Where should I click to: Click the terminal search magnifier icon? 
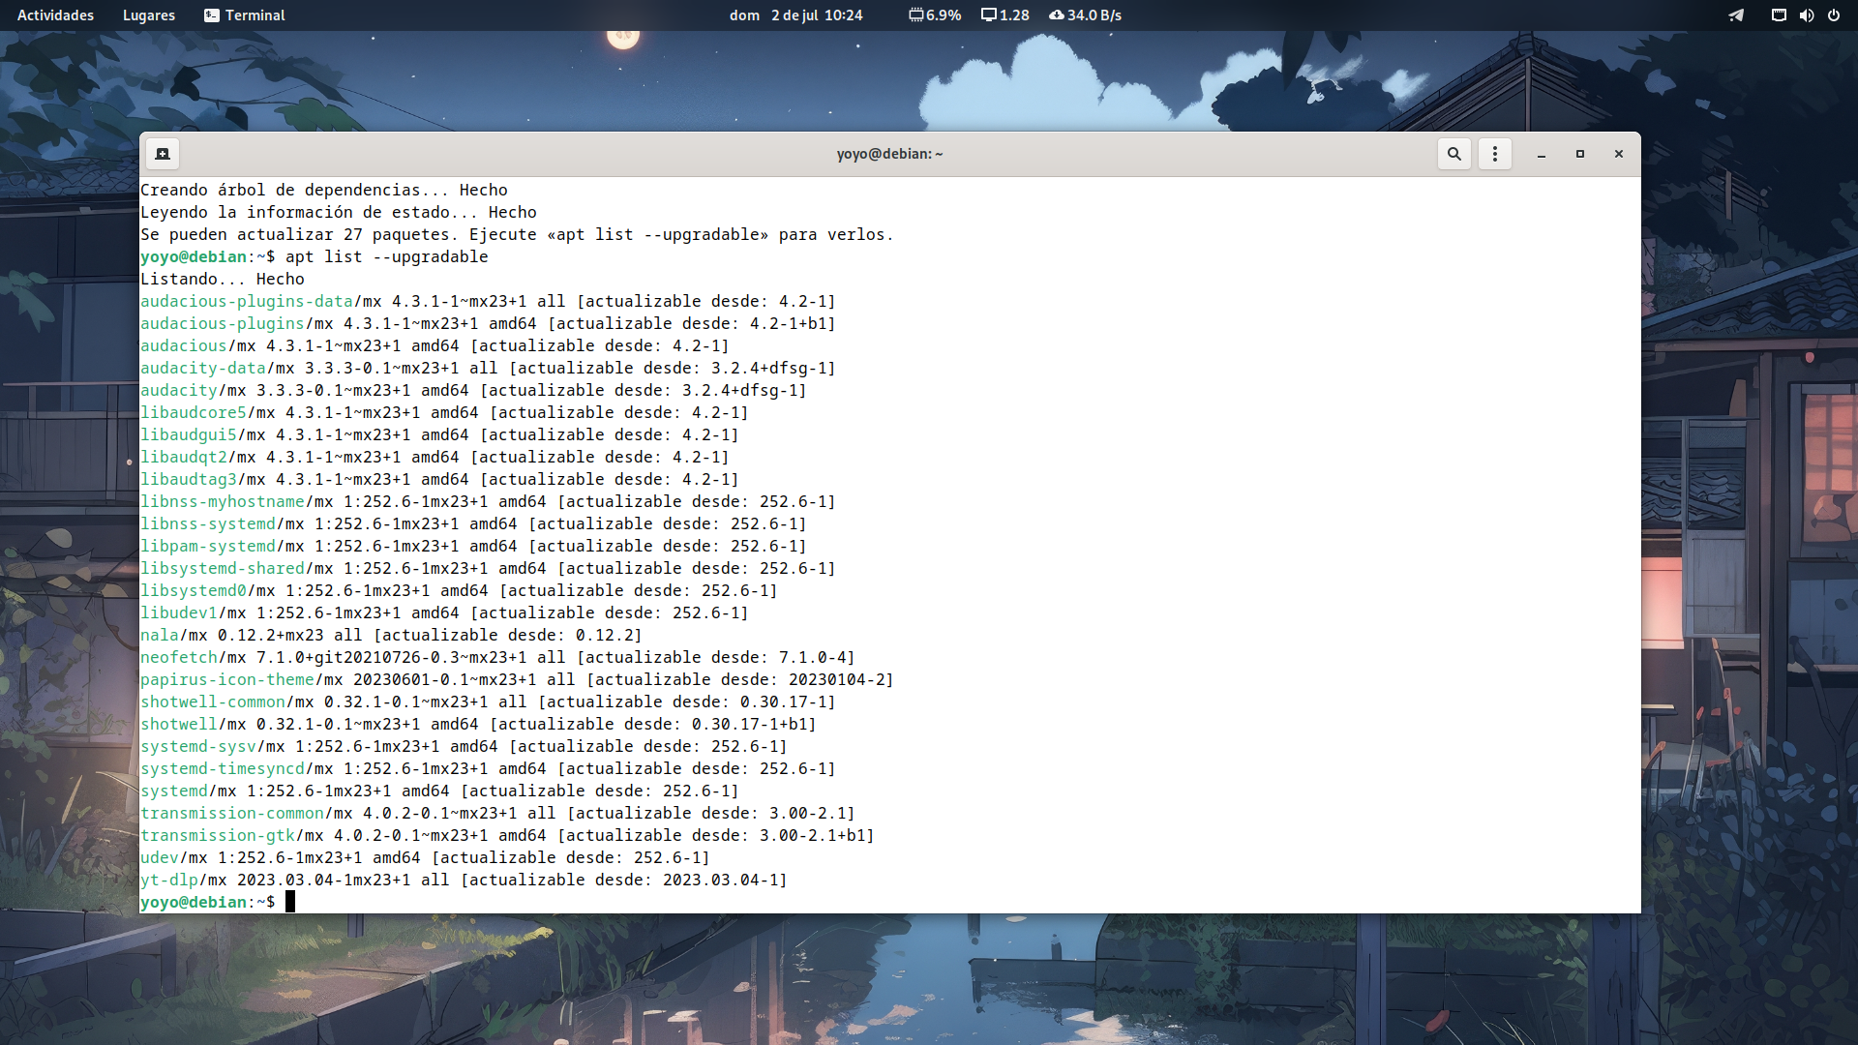pos(1453,154)
